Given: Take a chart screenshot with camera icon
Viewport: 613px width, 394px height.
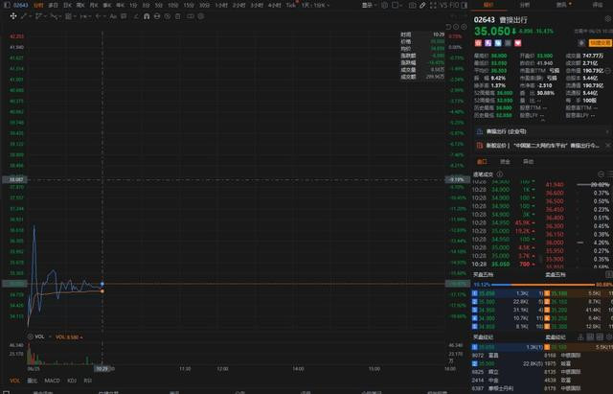Looking at the screenshot, I should tap(413, 5).
